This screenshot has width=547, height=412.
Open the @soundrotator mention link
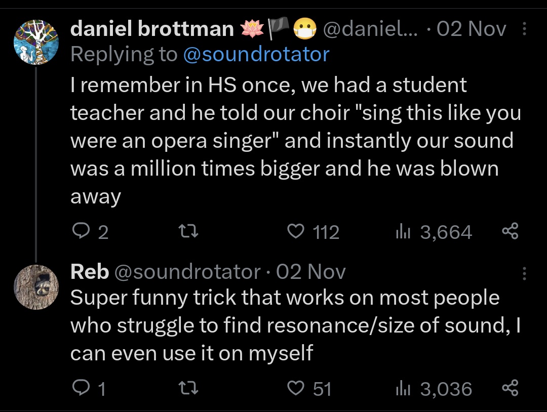click(x=255, y=54)
